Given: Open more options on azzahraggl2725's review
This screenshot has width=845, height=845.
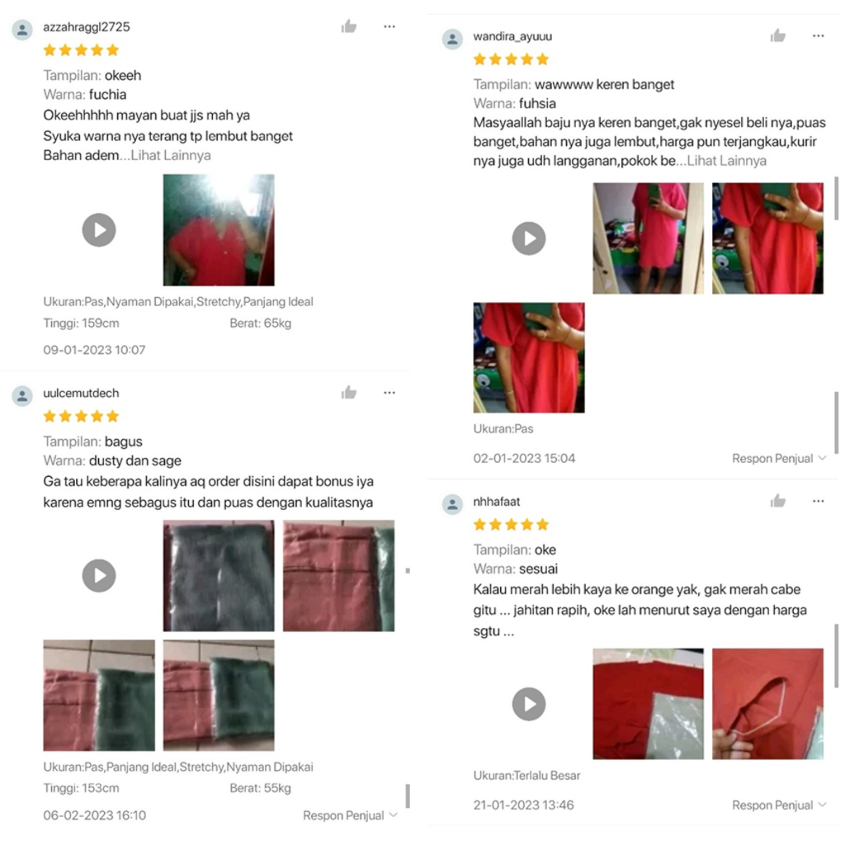Looking at the screenshot, I should pos(389,26).
